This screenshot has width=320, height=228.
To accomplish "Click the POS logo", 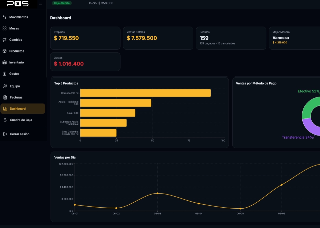I will (18, 3).
